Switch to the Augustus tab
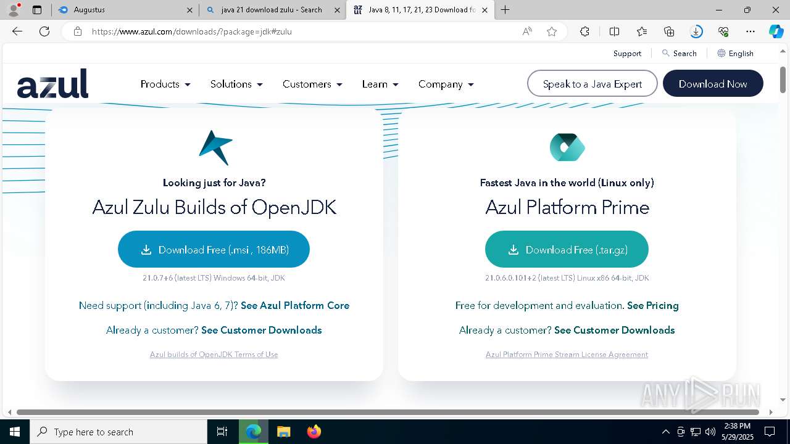The width and height of the screenshot is (790, 444). click(127, 10)
